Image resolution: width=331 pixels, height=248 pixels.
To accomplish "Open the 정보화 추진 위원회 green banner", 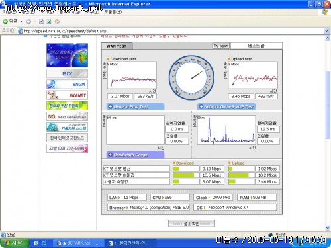I will pos(67,106).
